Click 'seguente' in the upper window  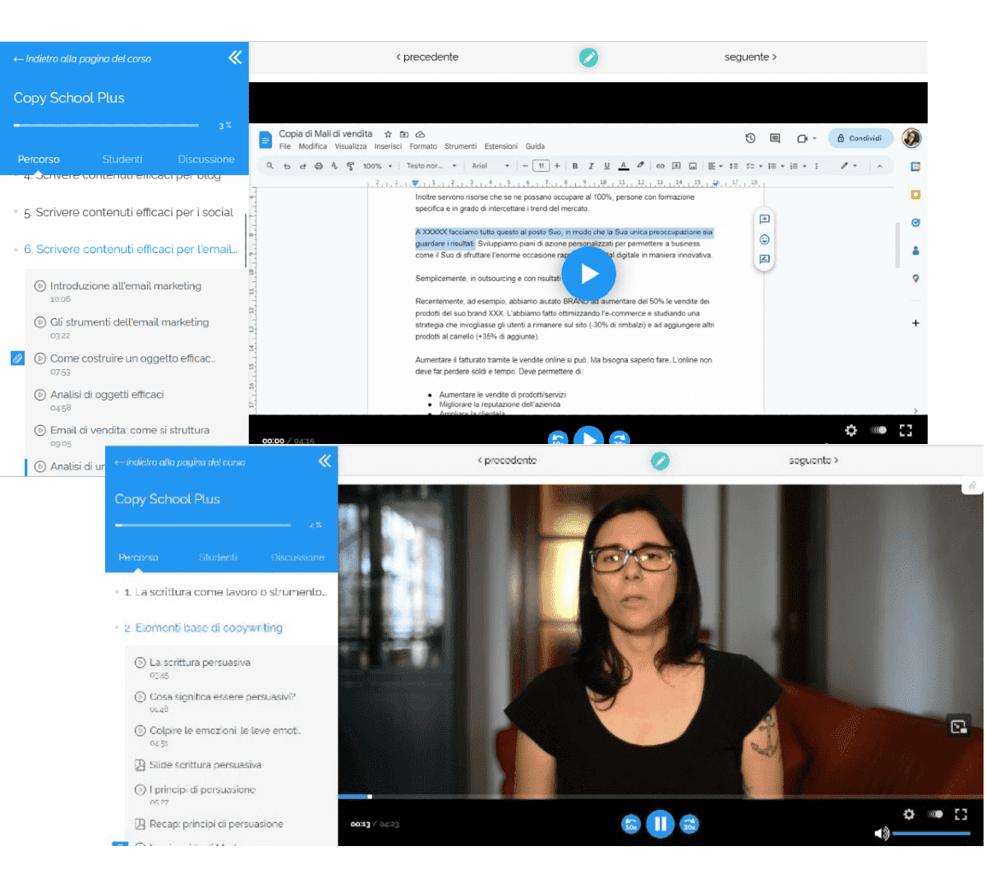(x=750, y=57)
